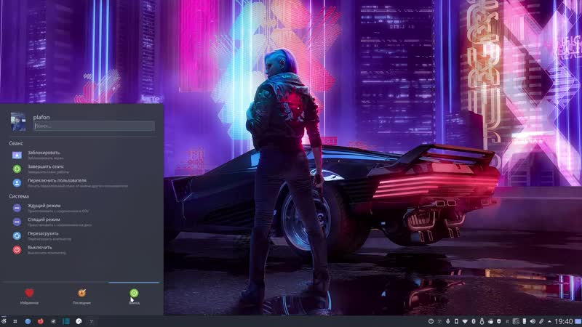The height and width of the screenshot is (327, 582).
Task: Click the plafon user avatar
Action: (18, 122)
